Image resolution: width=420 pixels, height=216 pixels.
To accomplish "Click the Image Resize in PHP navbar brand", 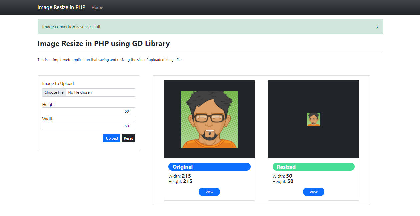I will click(61, 7).
